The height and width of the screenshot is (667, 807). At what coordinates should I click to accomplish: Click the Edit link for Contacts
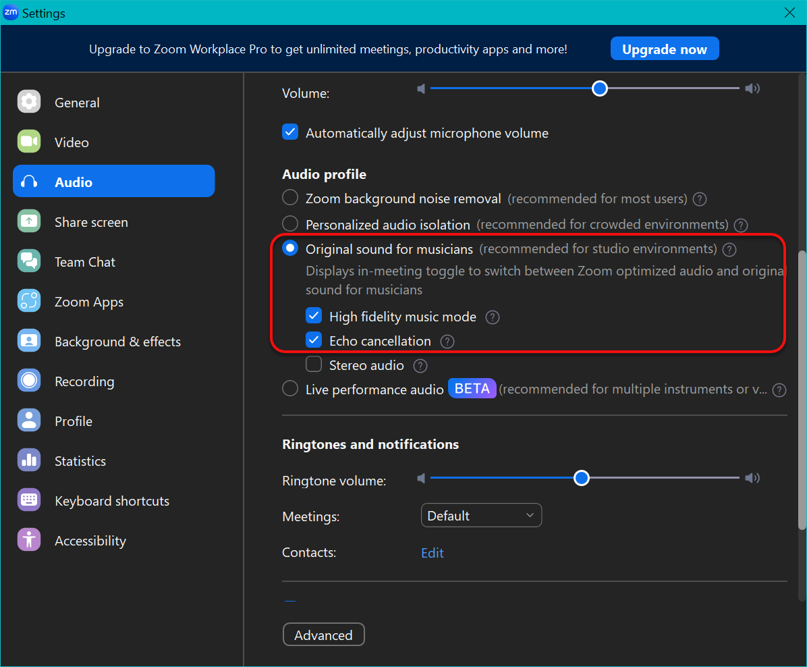[x=432, y=553]
